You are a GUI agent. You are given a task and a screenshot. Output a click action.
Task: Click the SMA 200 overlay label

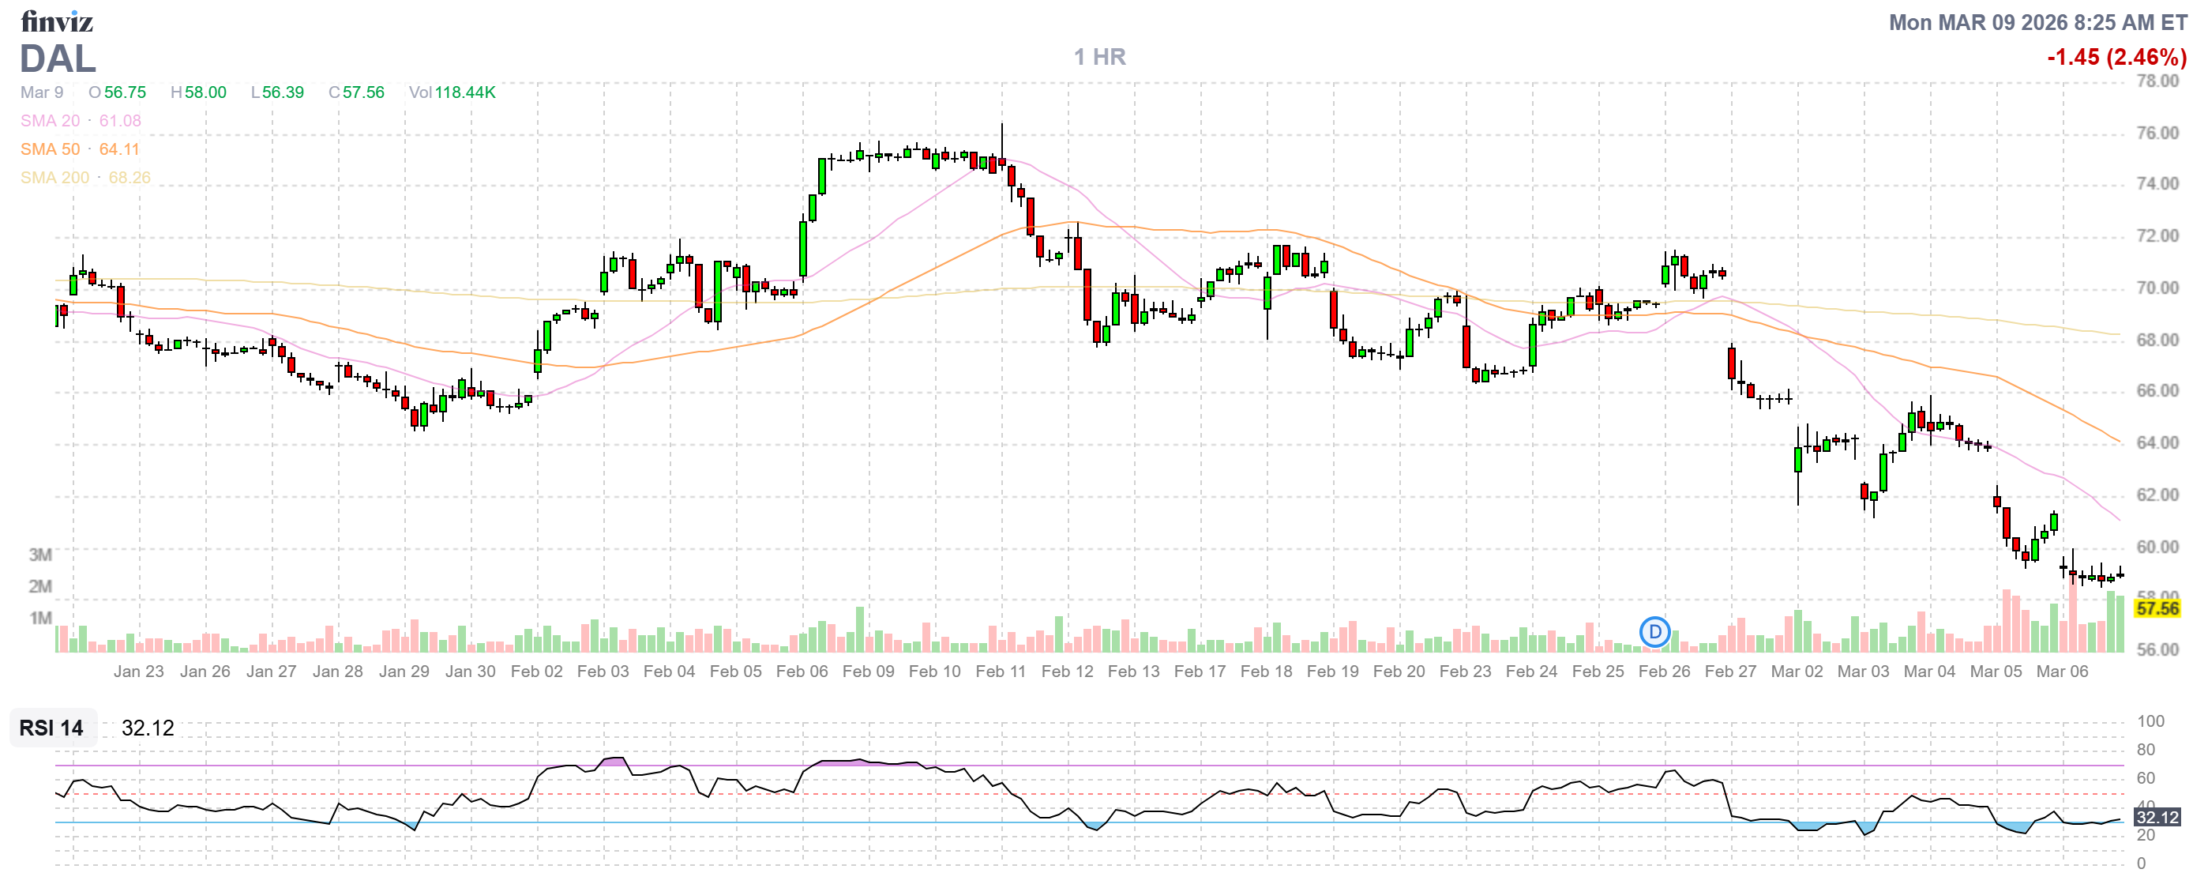(54, 178)
